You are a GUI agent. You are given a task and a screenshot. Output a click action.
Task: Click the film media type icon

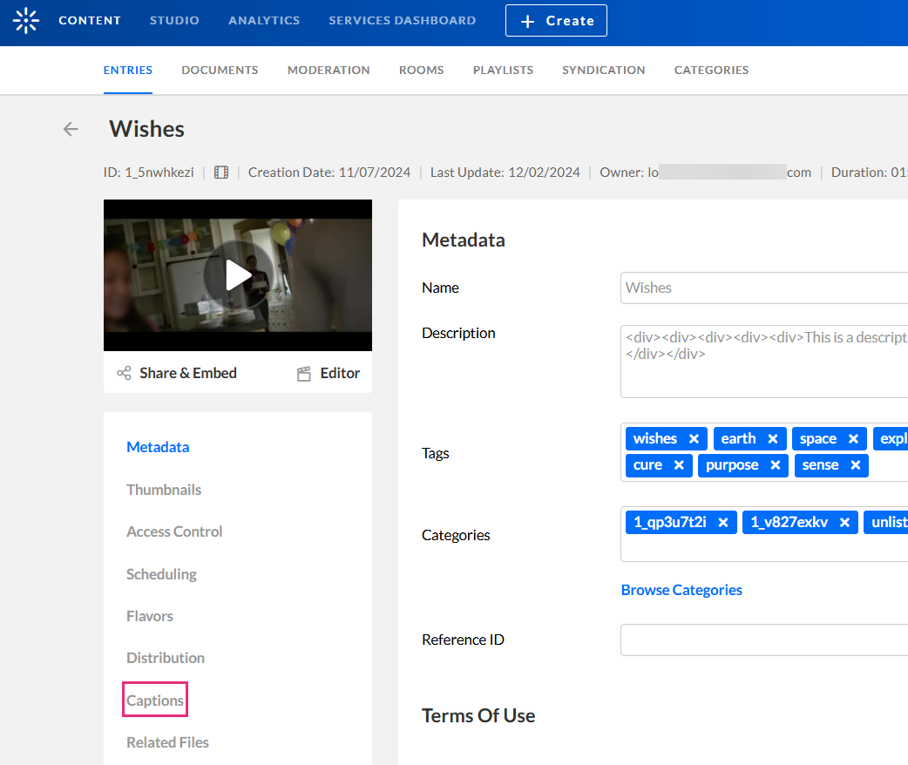pyautogui.click(x=221, y=173)
